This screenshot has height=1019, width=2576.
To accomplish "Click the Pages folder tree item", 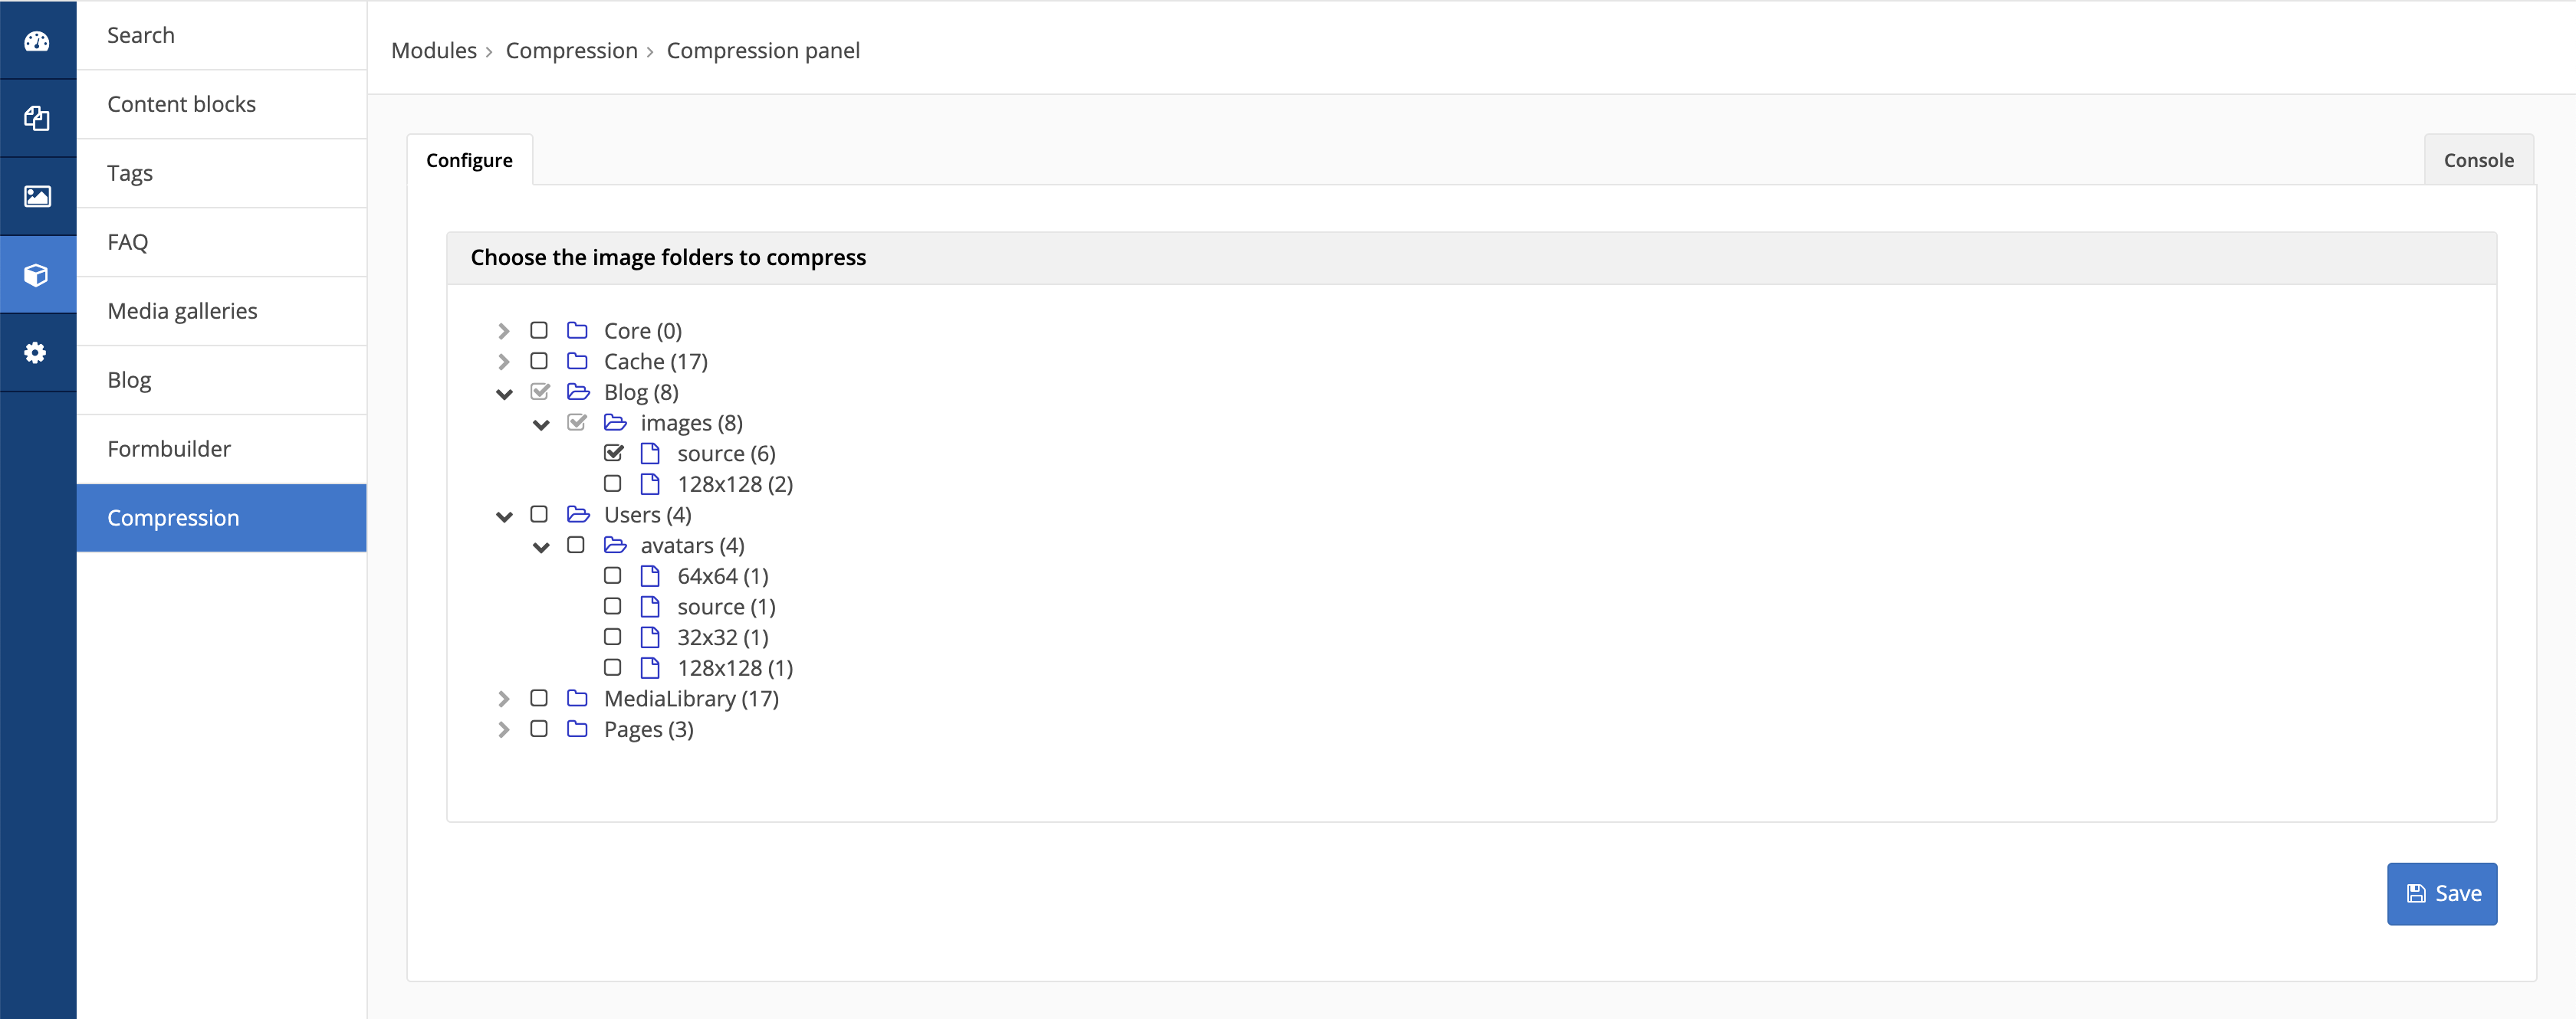I will coord(649,729).
